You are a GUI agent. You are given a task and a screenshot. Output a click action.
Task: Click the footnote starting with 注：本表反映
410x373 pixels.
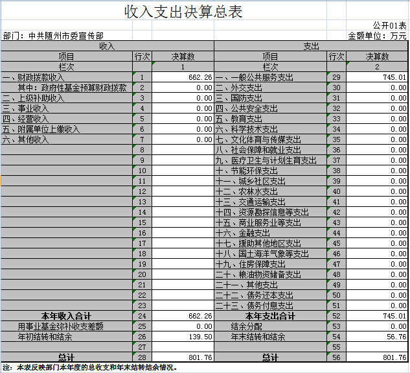90,367
